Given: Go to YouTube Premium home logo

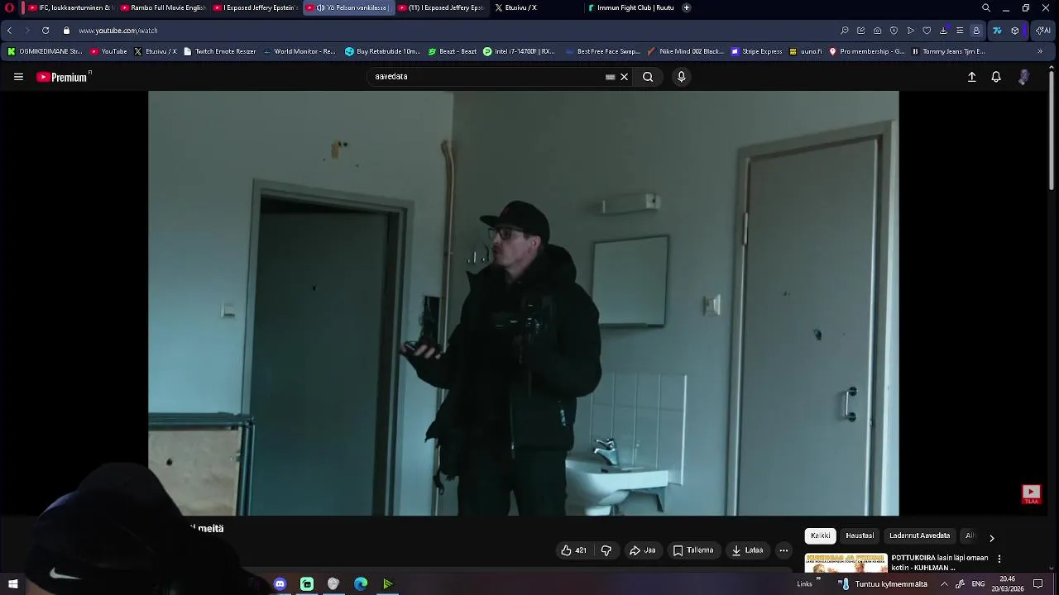Looking at the screenshot, I should click(64, 77).
